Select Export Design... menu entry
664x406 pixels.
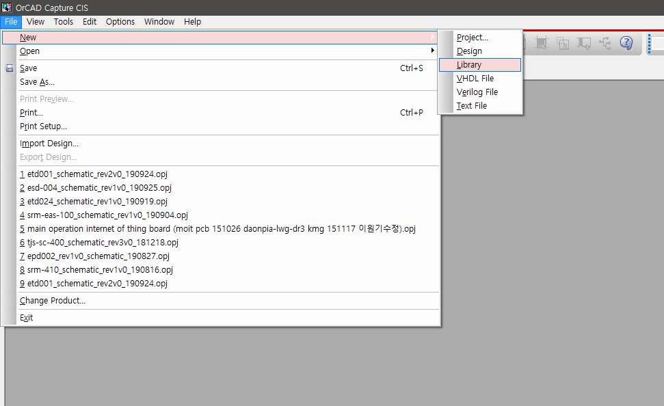click(220, 157)
